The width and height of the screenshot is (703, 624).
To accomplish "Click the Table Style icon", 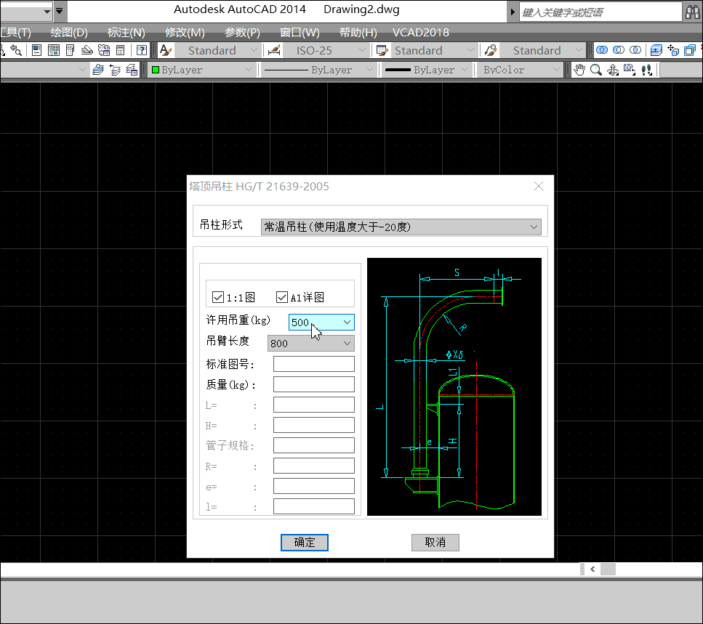I will [x=382, y=50].
